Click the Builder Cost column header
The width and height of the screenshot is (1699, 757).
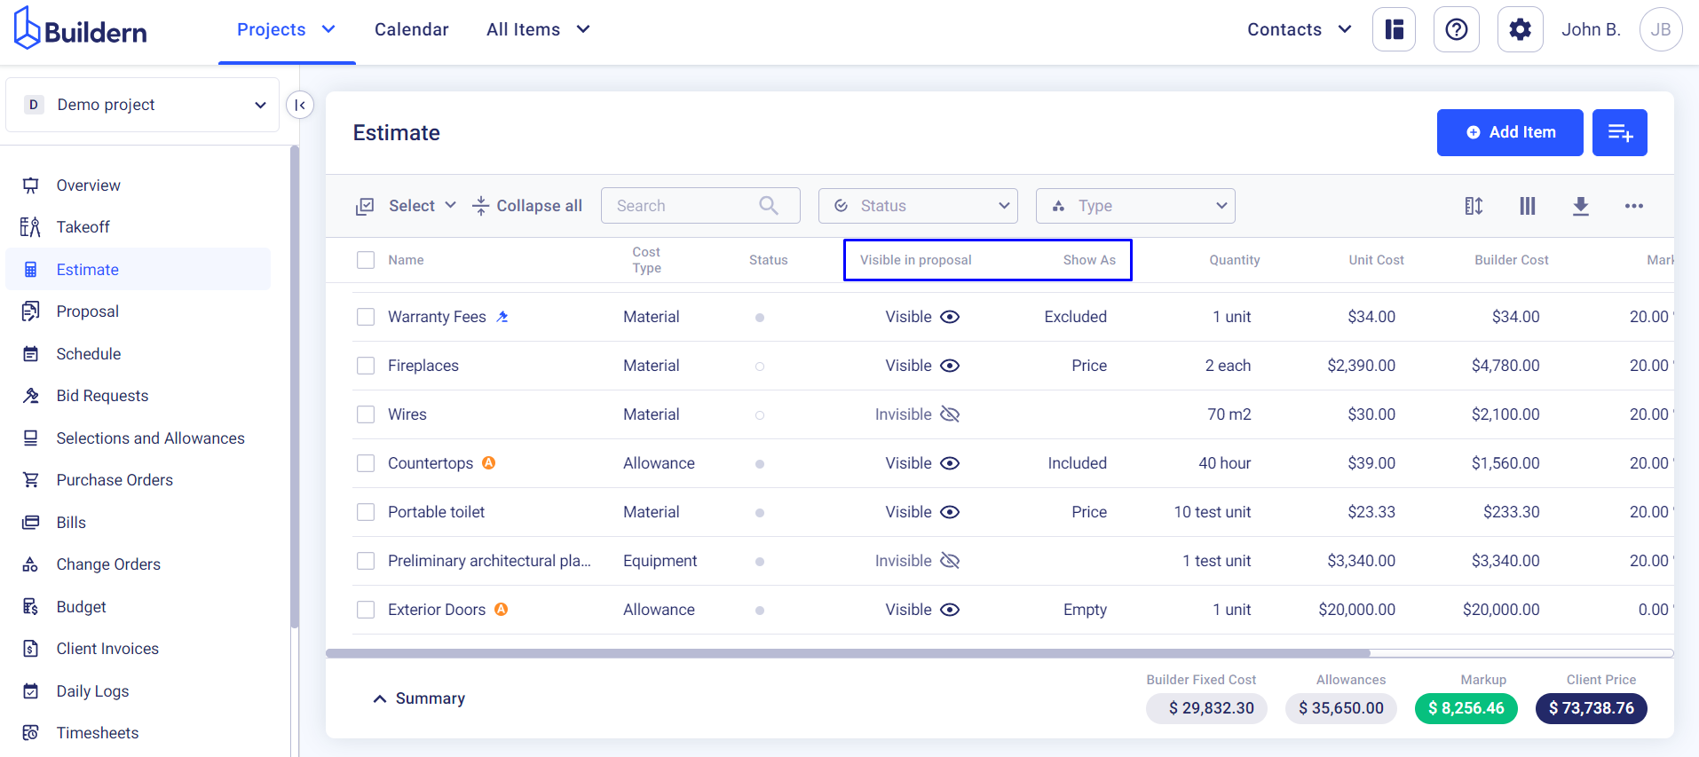pos(1511,260)
